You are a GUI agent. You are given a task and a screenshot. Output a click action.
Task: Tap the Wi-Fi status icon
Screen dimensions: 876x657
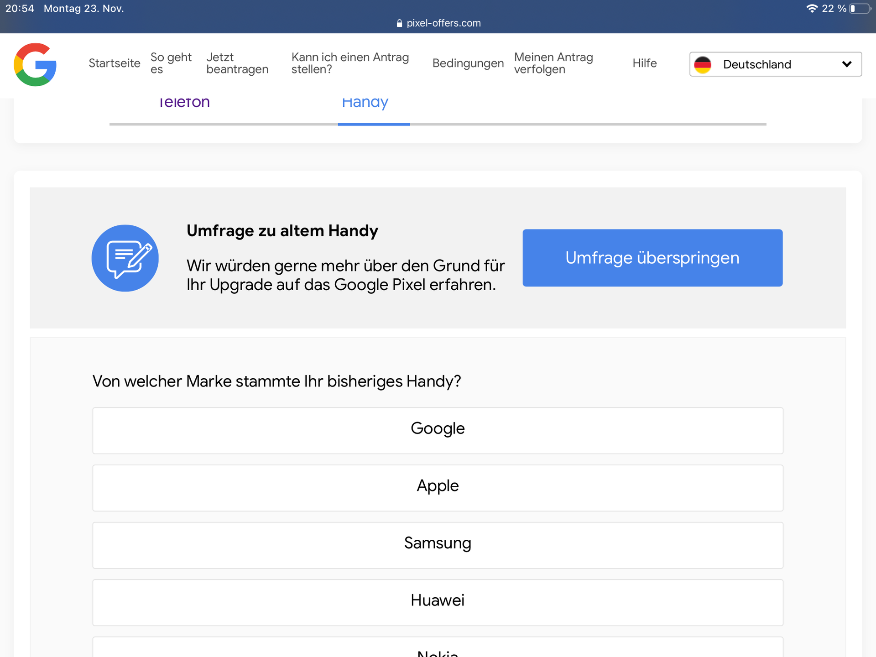(812, 8)
